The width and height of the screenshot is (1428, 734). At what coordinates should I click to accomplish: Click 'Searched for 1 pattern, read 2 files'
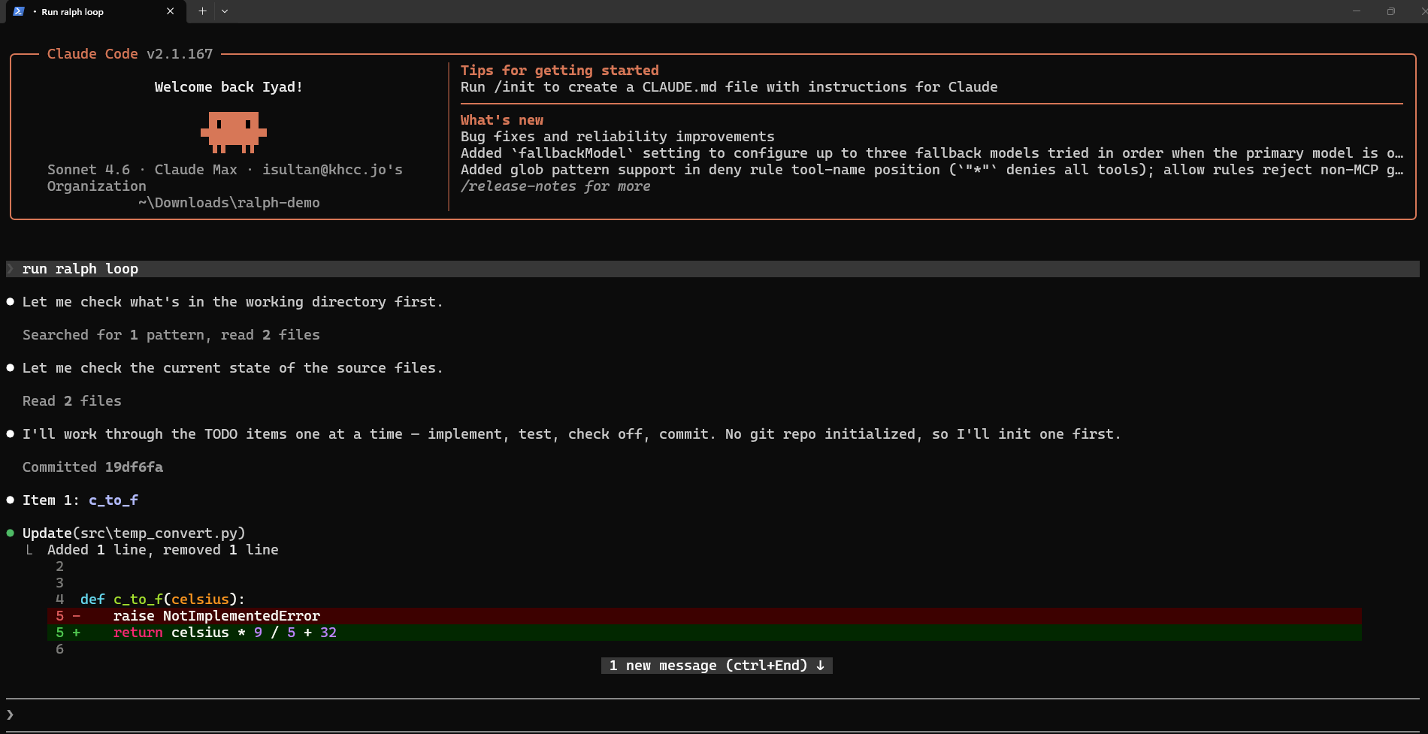pyautogui.click(x=171, y=335)
